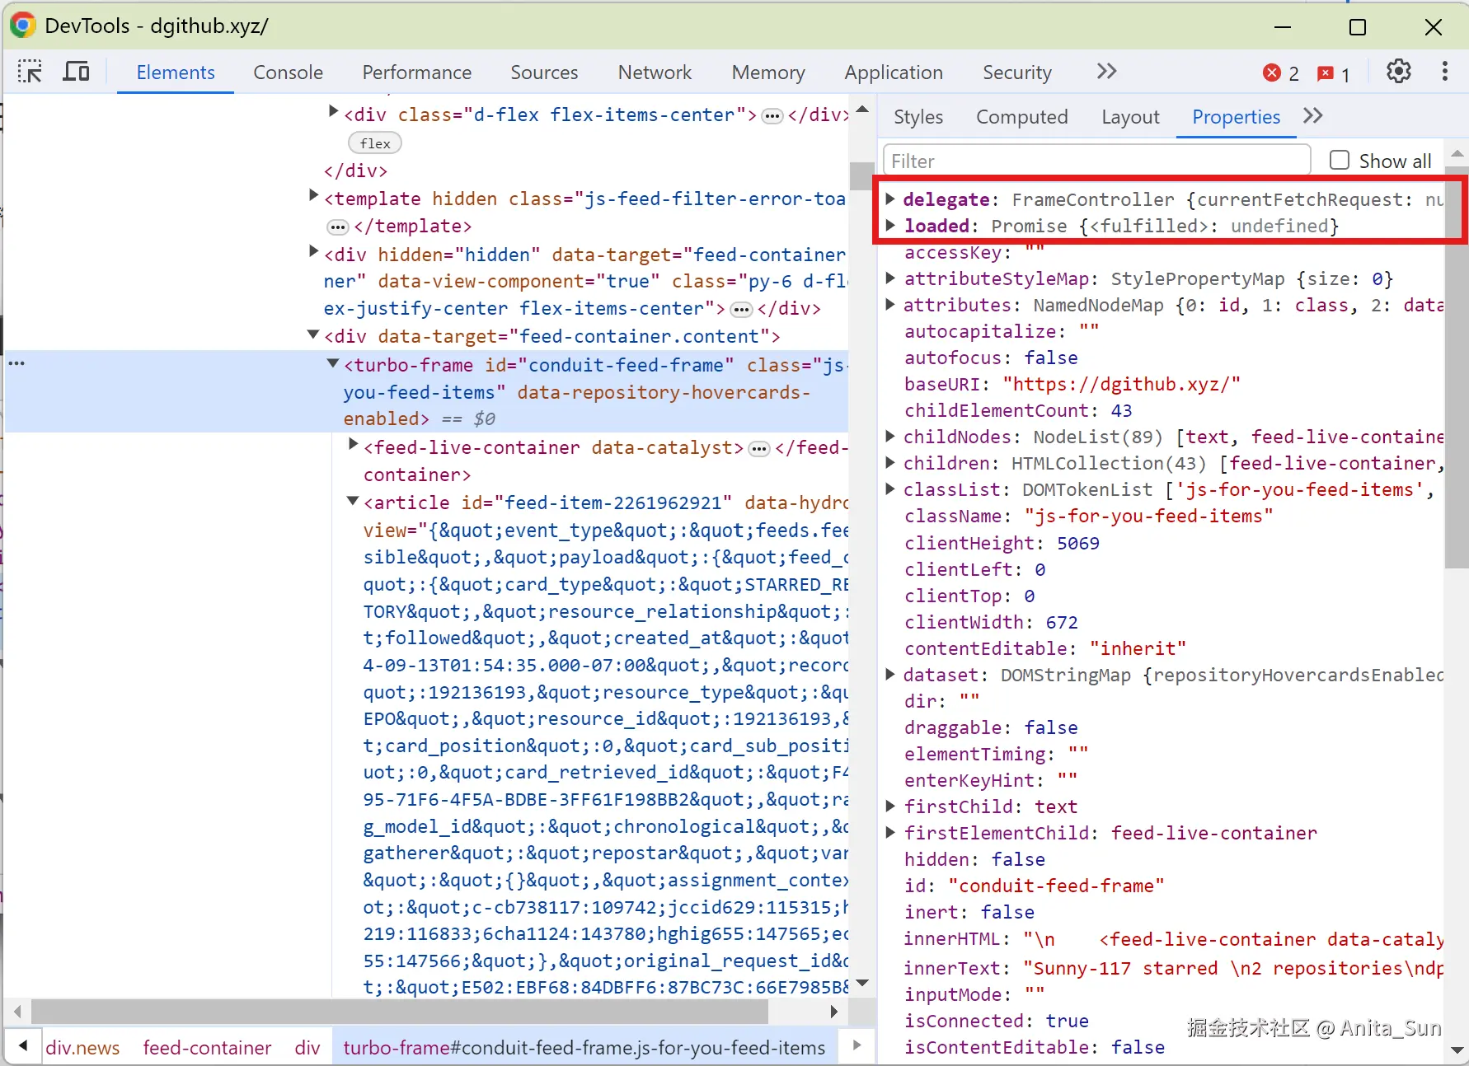The image size is (1469, 1066).
Task: Switch to the Layout sidebar tab
Action: pos(1130,117)
